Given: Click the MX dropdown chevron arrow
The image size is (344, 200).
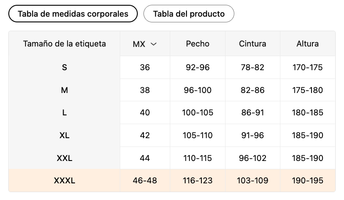Looking at the screenshot, I should [154, 44].
